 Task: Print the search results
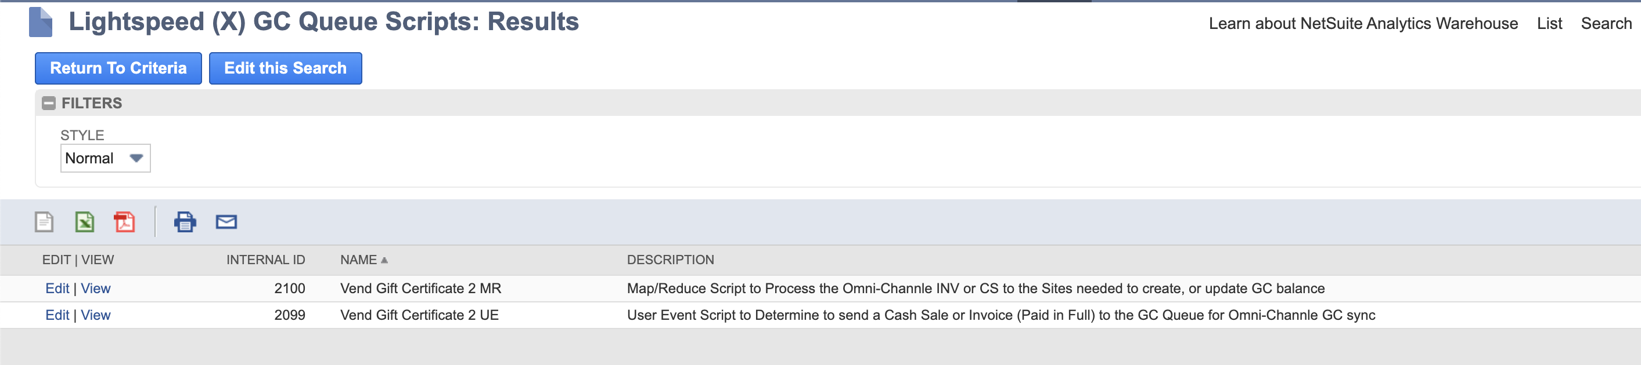185,222
